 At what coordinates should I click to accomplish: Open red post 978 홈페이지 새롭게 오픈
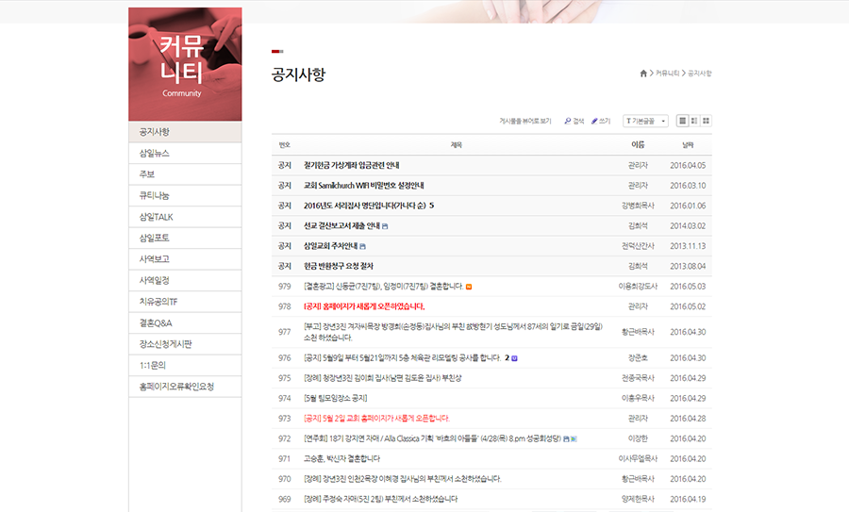[x=364, y=306]
